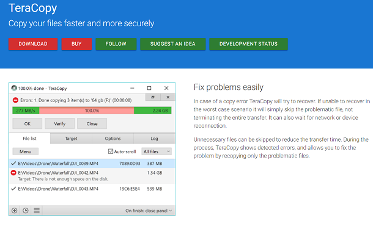Click the 2.24 GB total size indicator
This screenshot has width=373, height=226.
160,111
